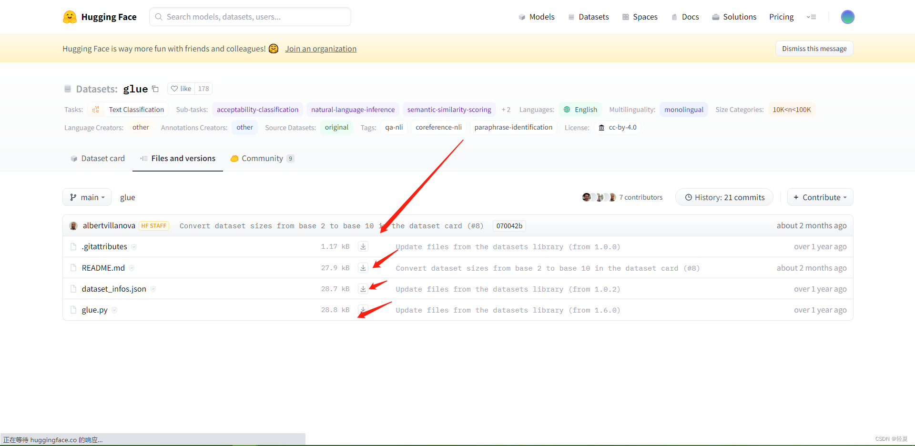Click the safe-scan badge next to dataset_infos.json
The height and width of the screenshot is (446, 915).
153,289
